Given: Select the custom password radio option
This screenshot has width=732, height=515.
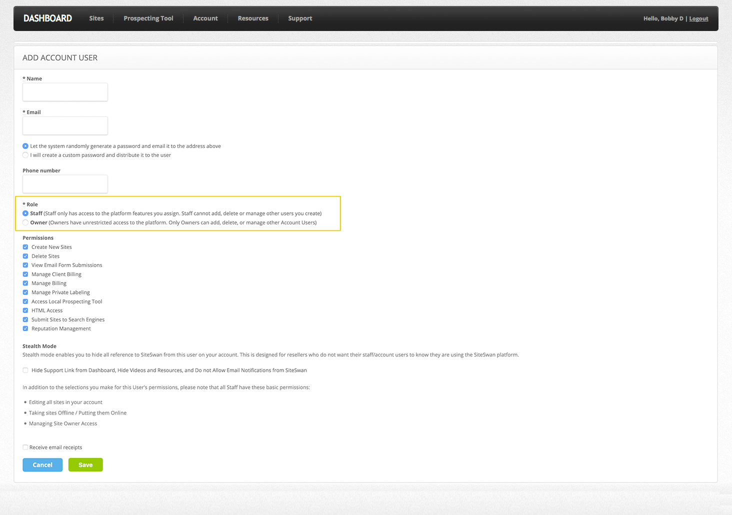Looking at the screenshot, I should 25,155.
